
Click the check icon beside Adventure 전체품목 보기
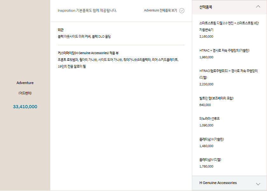click(181, 11)
